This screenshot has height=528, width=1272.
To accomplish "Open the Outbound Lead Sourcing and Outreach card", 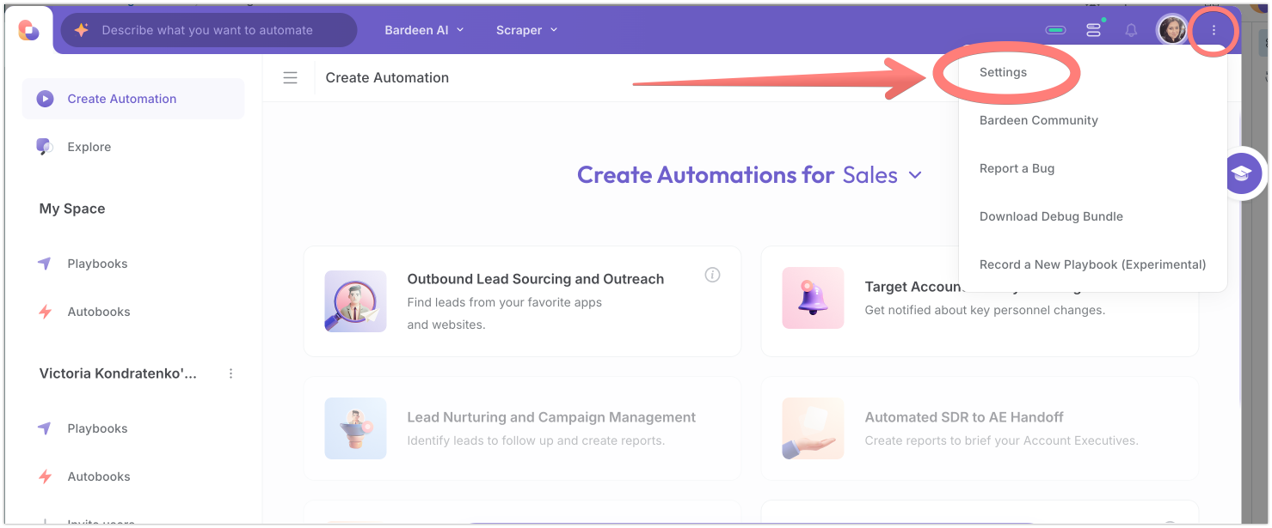I will click(522, 301).
